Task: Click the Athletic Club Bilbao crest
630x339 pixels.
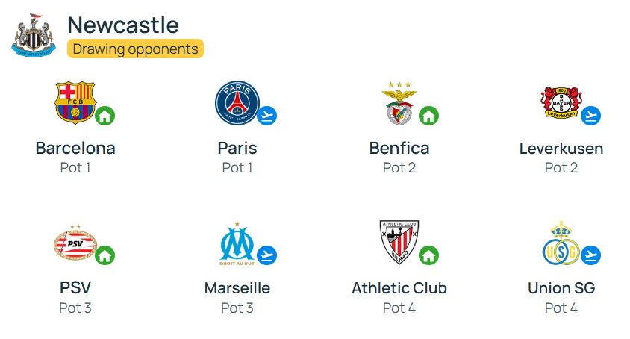Action: click(x=399, y=242)
